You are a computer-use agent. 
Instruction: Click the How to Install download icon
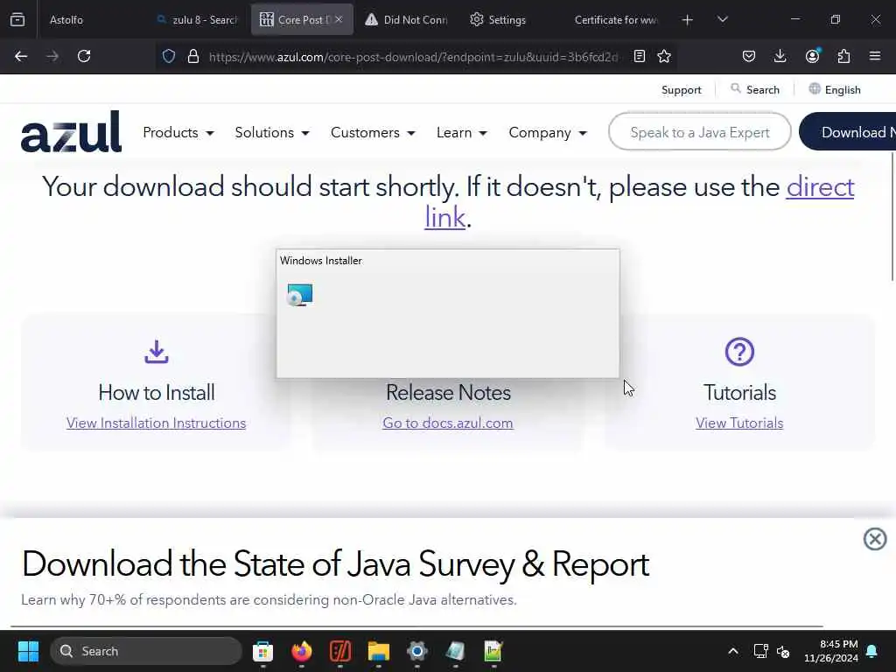pos(156,352)
